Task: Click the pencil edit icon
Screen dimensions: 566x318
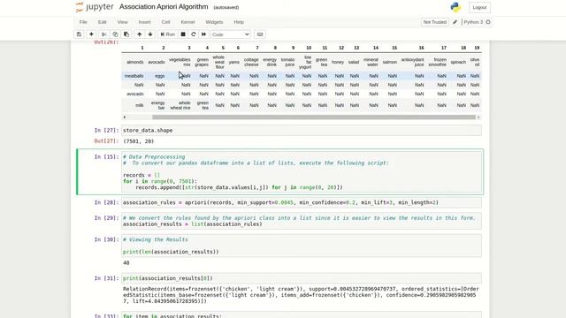Action: tap(455, 22)
